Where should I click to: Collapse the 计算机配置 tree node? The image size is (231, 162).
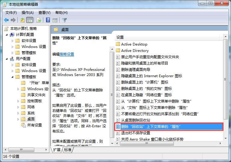(7, 35)
